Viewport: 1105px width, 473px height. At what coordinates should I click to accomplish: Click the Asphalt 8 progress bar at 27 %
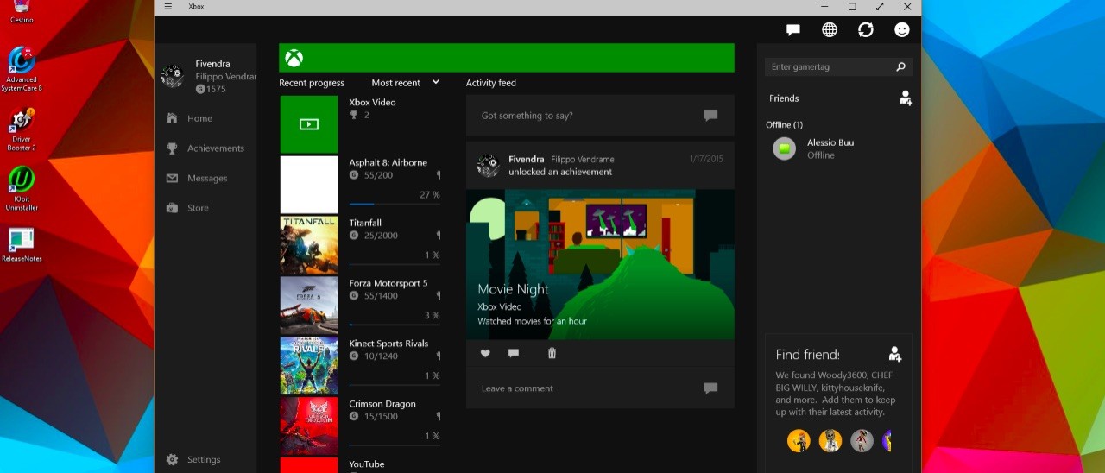click(395, 205)
